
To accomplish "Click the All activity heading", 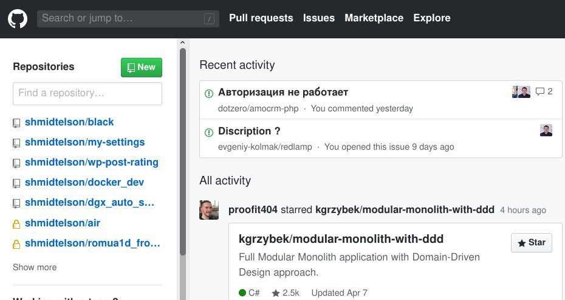I will click(x=225, y=181).
